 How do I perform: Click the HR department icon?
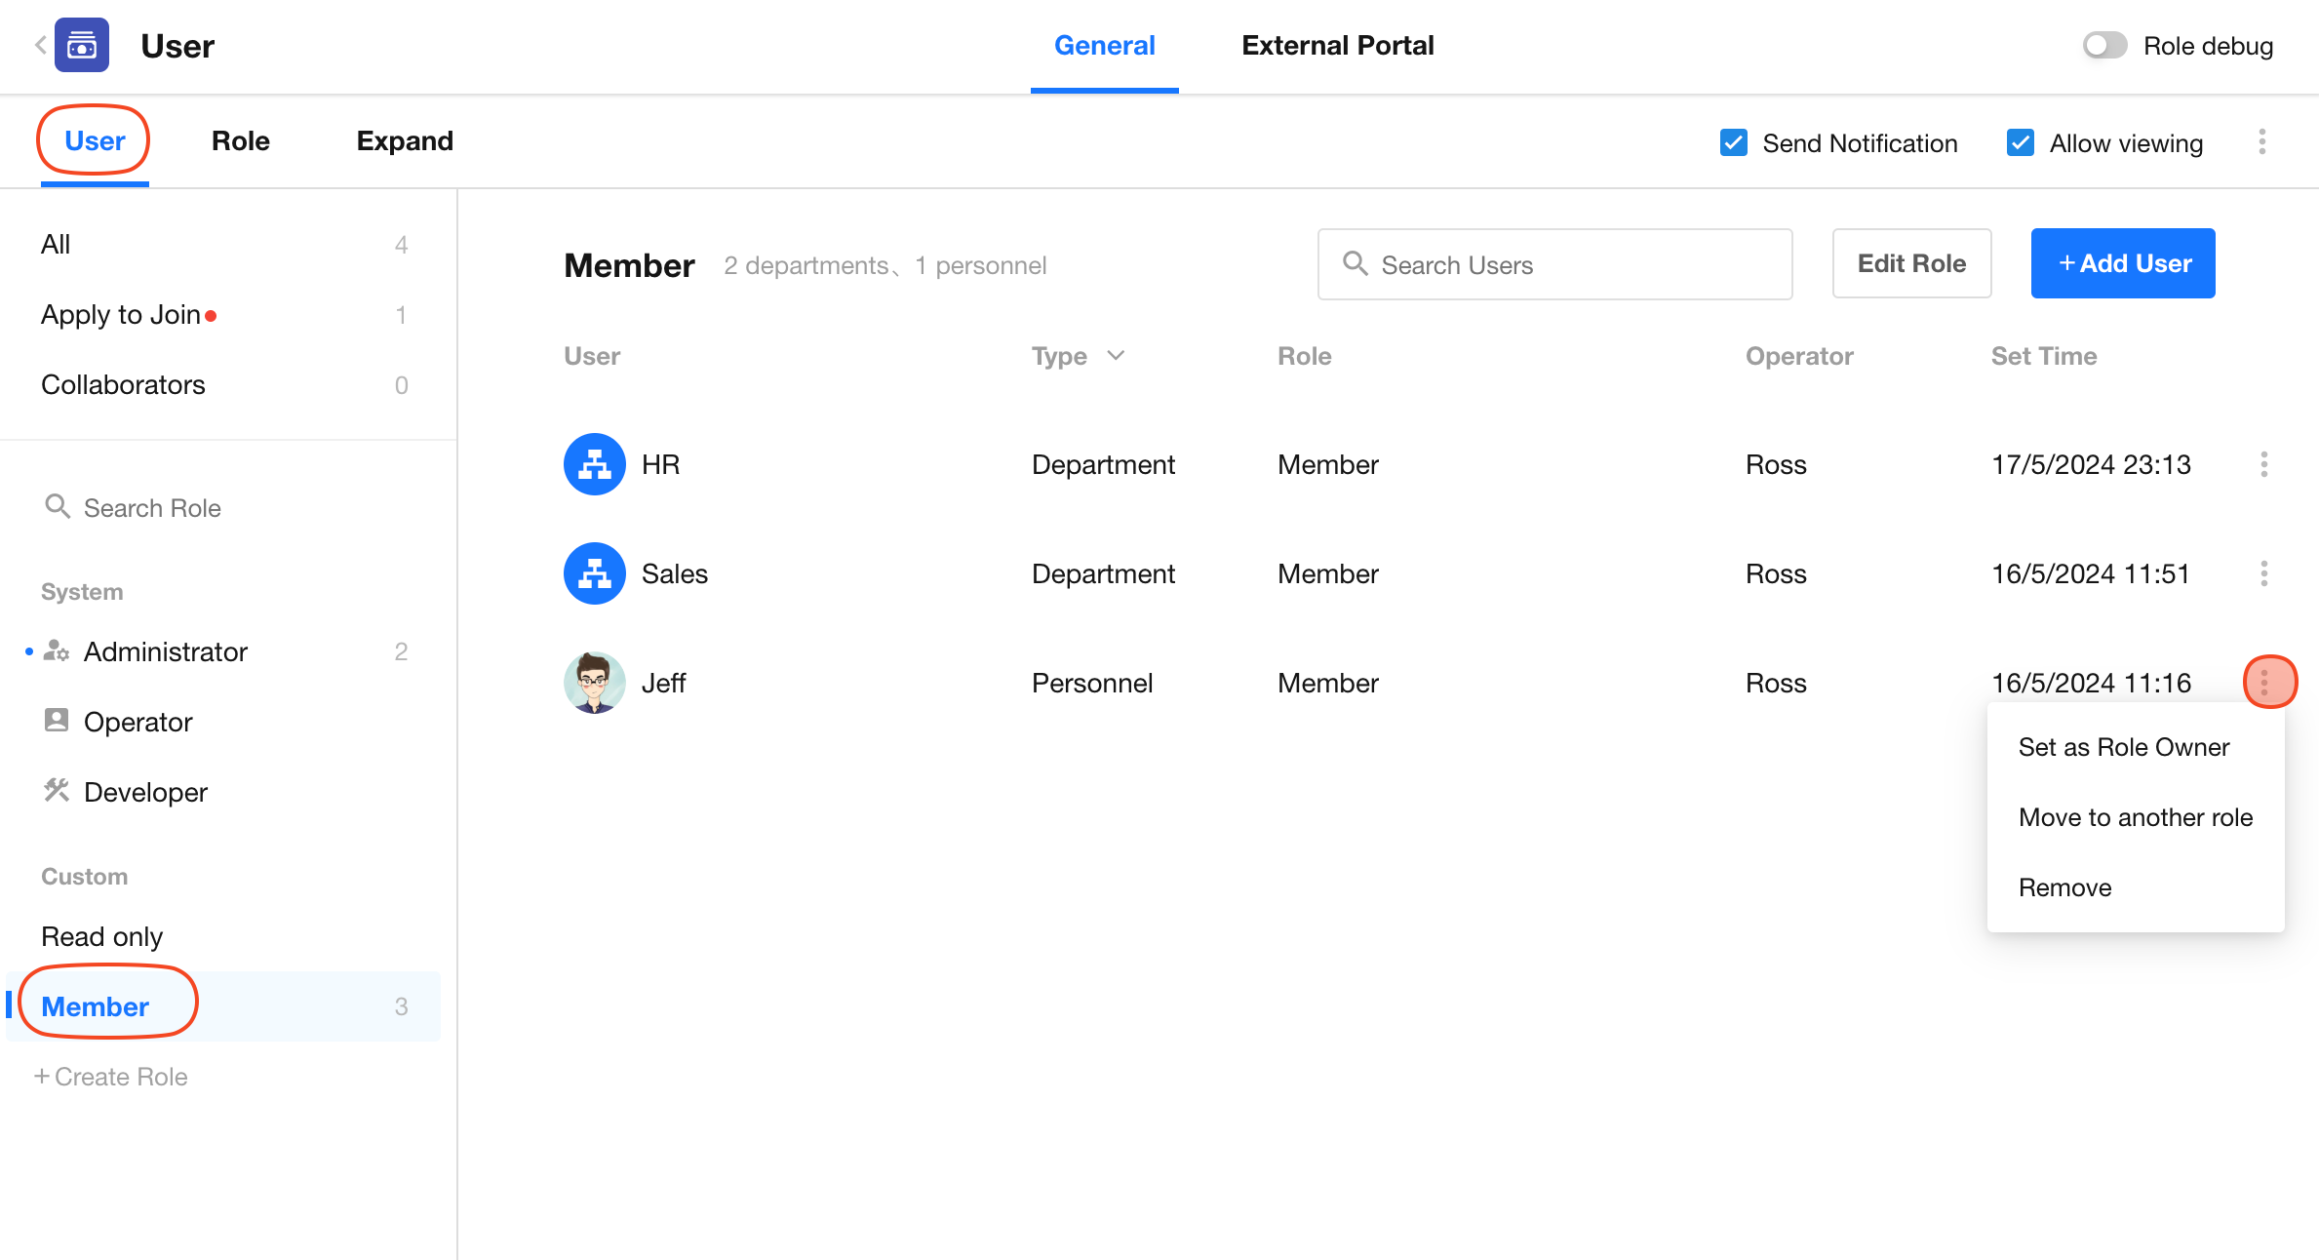coord(594,464)
